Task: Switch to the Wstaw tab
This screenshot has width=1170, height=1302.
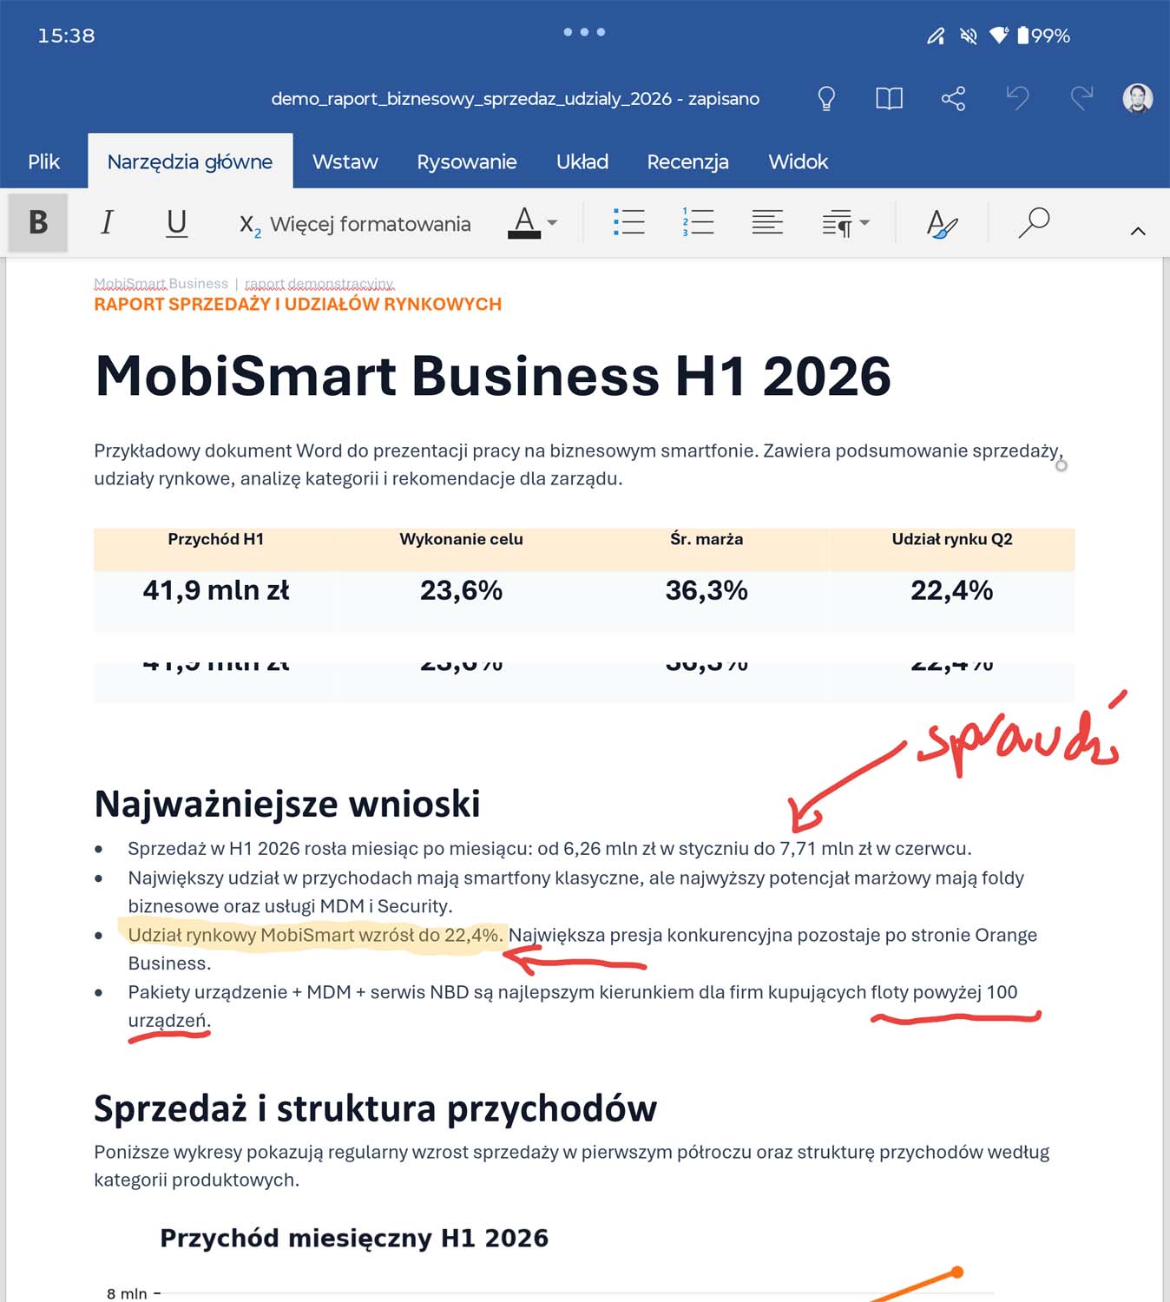Action: (345, 161)
